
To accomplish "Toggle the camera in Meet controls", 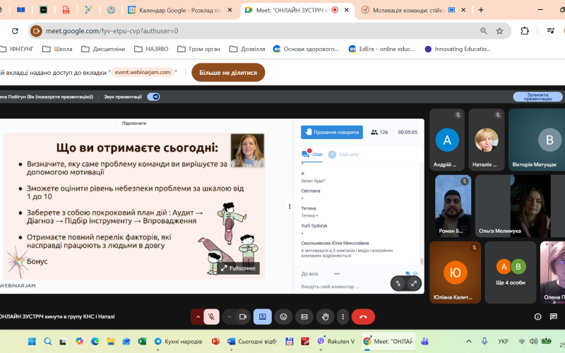I will [x=242, y=317].
